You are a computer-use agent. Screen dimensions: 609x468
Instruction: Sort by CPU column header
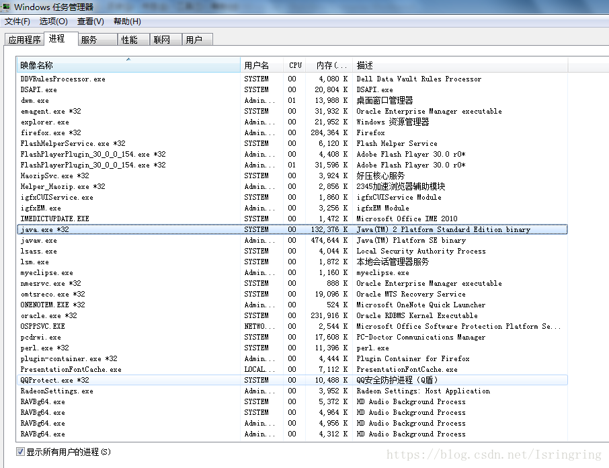(x=295, y=65)
